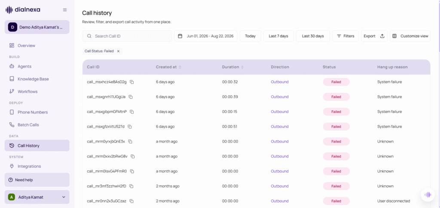The height and width of the screenshot is (208, 440).
Task: Open the Customize view button
Action: pyautogui.click(x=410, y=36)
